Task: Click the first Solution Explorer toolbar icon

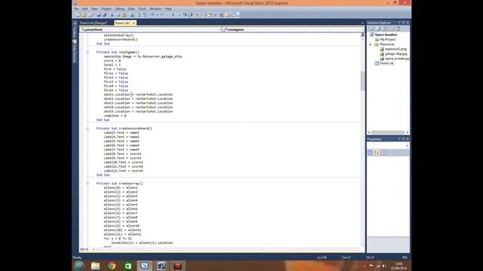Action: 371,29
